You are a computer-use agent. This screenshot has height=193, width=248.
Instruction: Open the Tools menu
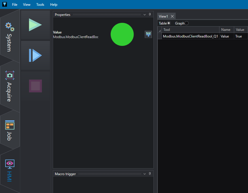(x=40, y=5)
